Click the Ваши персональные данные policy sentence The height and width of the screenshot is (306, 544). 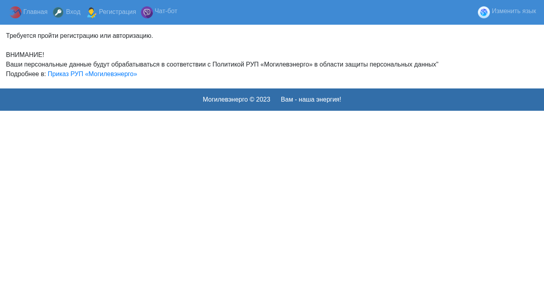tap(222, 65)
